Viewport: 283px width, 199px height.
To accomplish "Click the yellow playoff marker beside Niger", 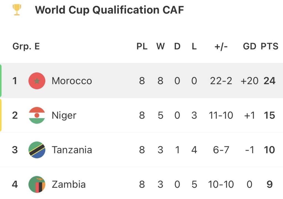I will click(x=1, y=115).
